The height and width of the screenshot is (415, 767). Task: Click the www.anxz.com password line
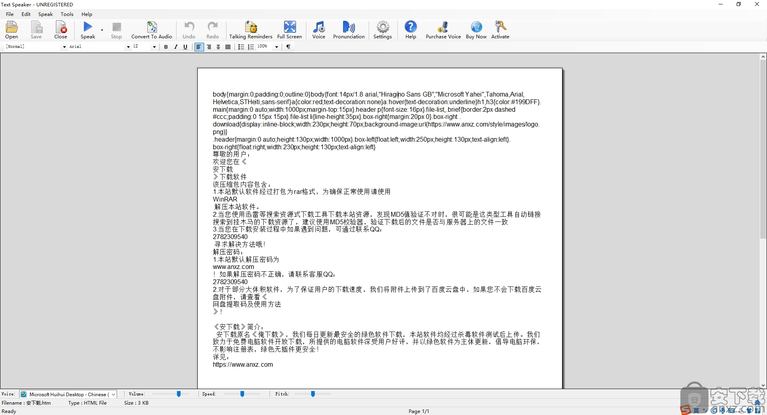(233, 267)
